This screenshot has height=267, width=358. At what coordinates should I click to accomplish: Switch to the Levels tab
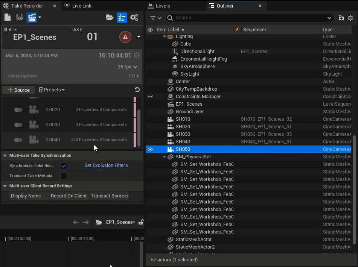(x=163, y=6)
